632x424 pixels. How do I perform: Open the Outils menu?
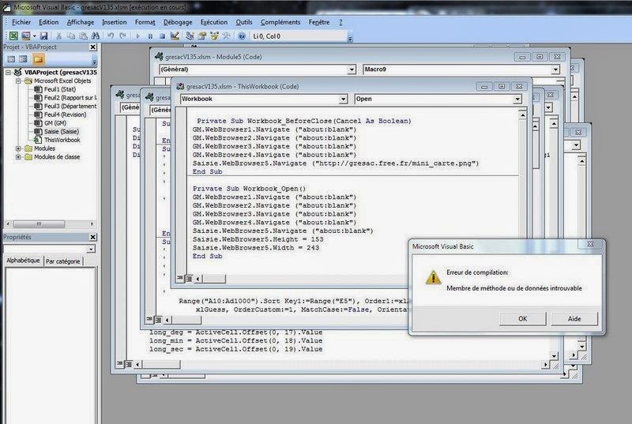click(244, 22)
